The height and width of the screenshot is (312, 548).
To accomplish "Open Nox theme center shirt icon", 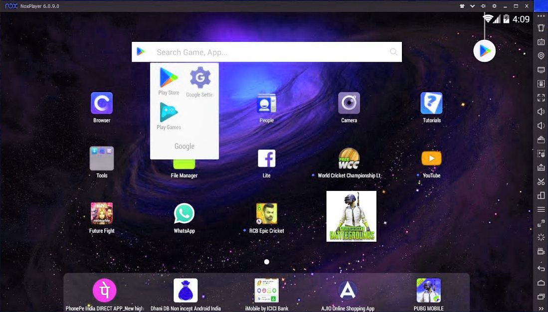I will [x=462, y=6].
